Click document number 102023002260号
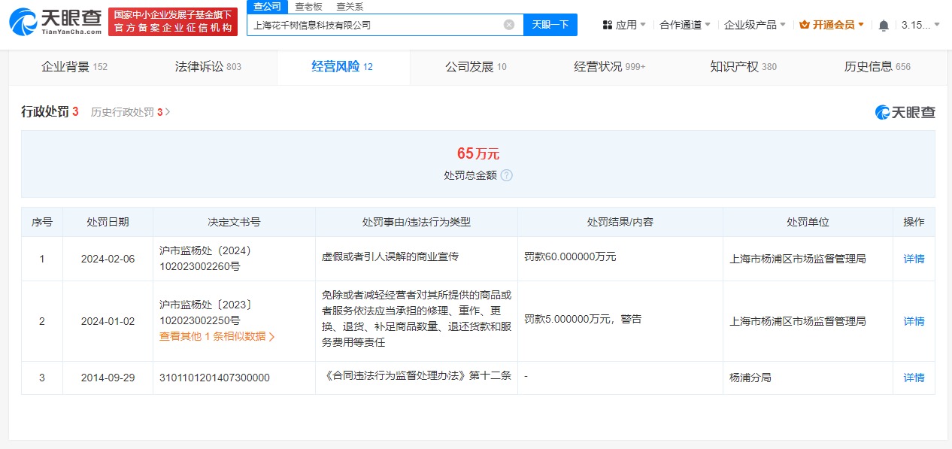Image resolution: width=952 pixels, height=449 pixels. pos(200,266)
